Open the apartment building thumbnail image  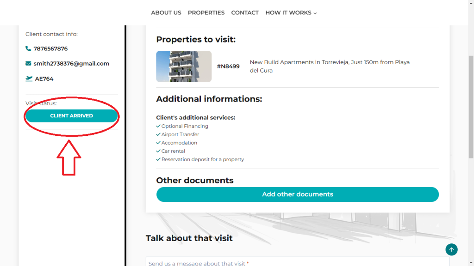[184, 66]
